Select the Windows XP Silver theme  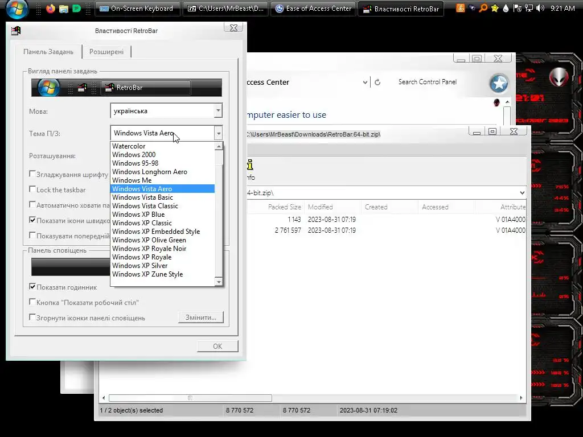(x=162, y=266)
